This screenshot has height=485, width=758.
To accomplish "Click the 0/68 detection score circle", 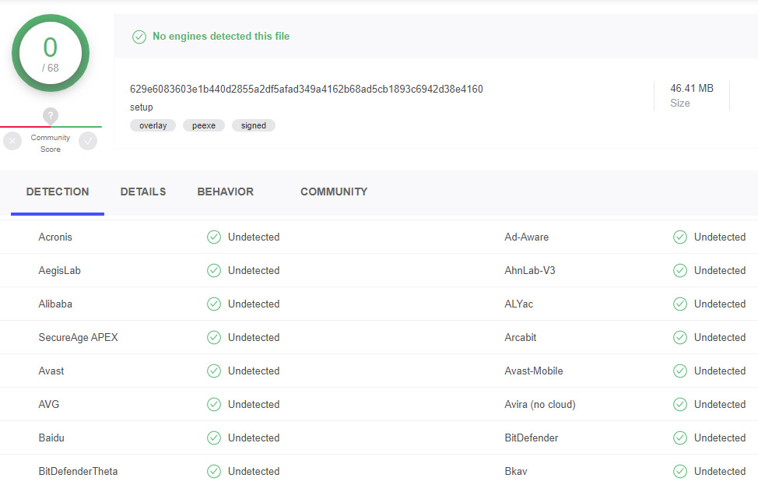I will (x=51, y=54).
